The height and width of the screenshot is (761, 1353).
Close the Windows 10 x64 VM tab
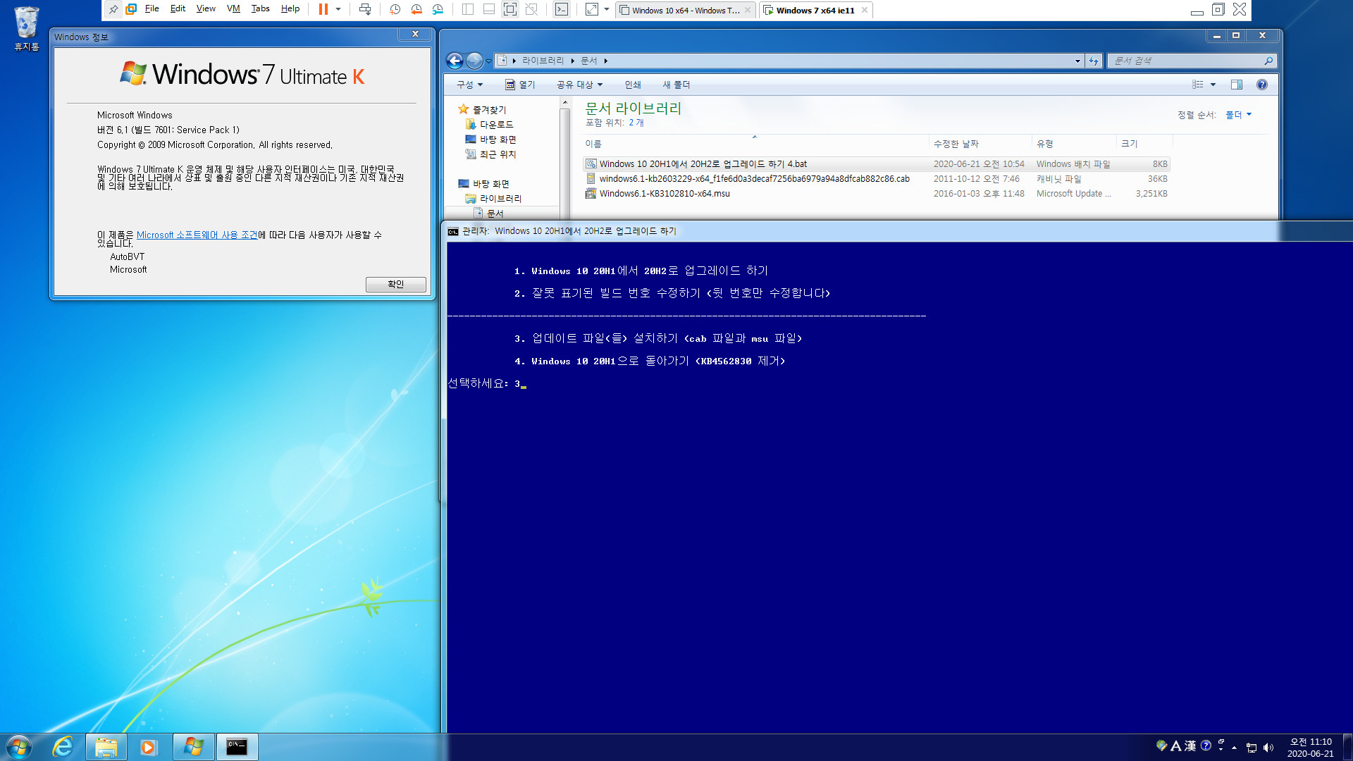(x=748, y=10)
